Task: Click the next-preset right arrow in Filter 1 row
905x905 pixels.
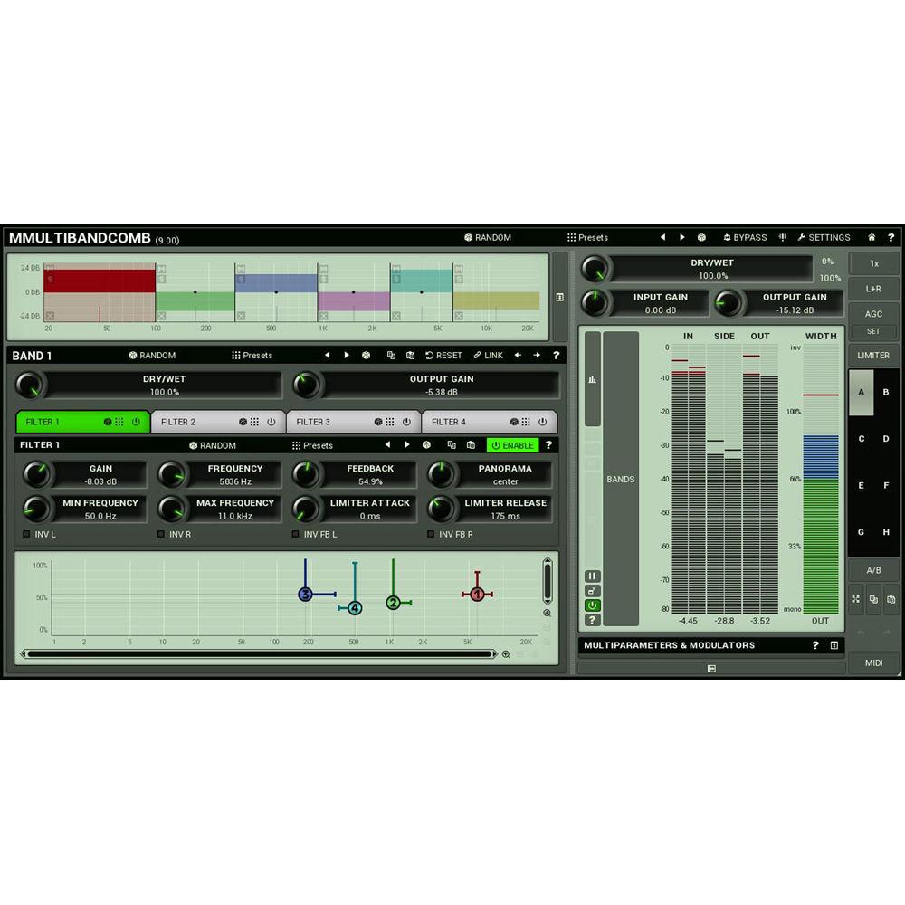Action: tap(409, 444)
